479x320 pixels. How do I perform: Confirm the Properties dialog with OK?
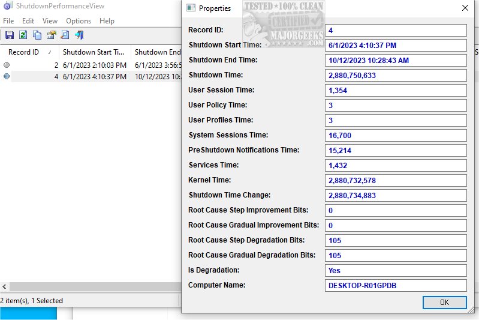pyautogui.click(x=444, y=302)
